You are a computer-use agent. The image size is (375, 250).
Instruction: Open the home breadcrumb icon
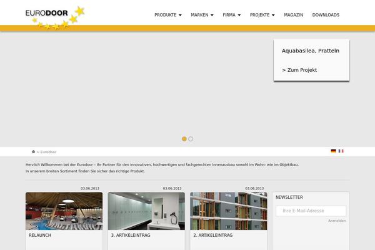[x=34, y=152]
